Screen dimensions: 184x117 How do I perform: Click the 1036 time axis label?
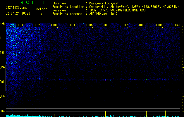pyautogui.click(x=107, y=25)
